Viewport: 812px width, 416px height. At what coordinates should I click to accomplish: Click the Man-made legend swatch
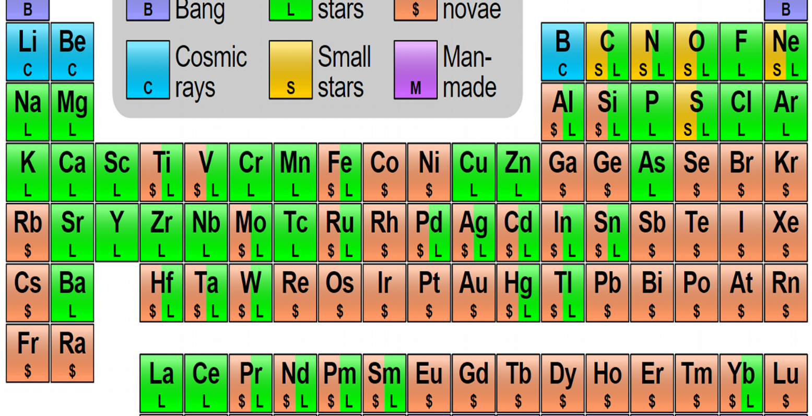[x=416, y=70]
